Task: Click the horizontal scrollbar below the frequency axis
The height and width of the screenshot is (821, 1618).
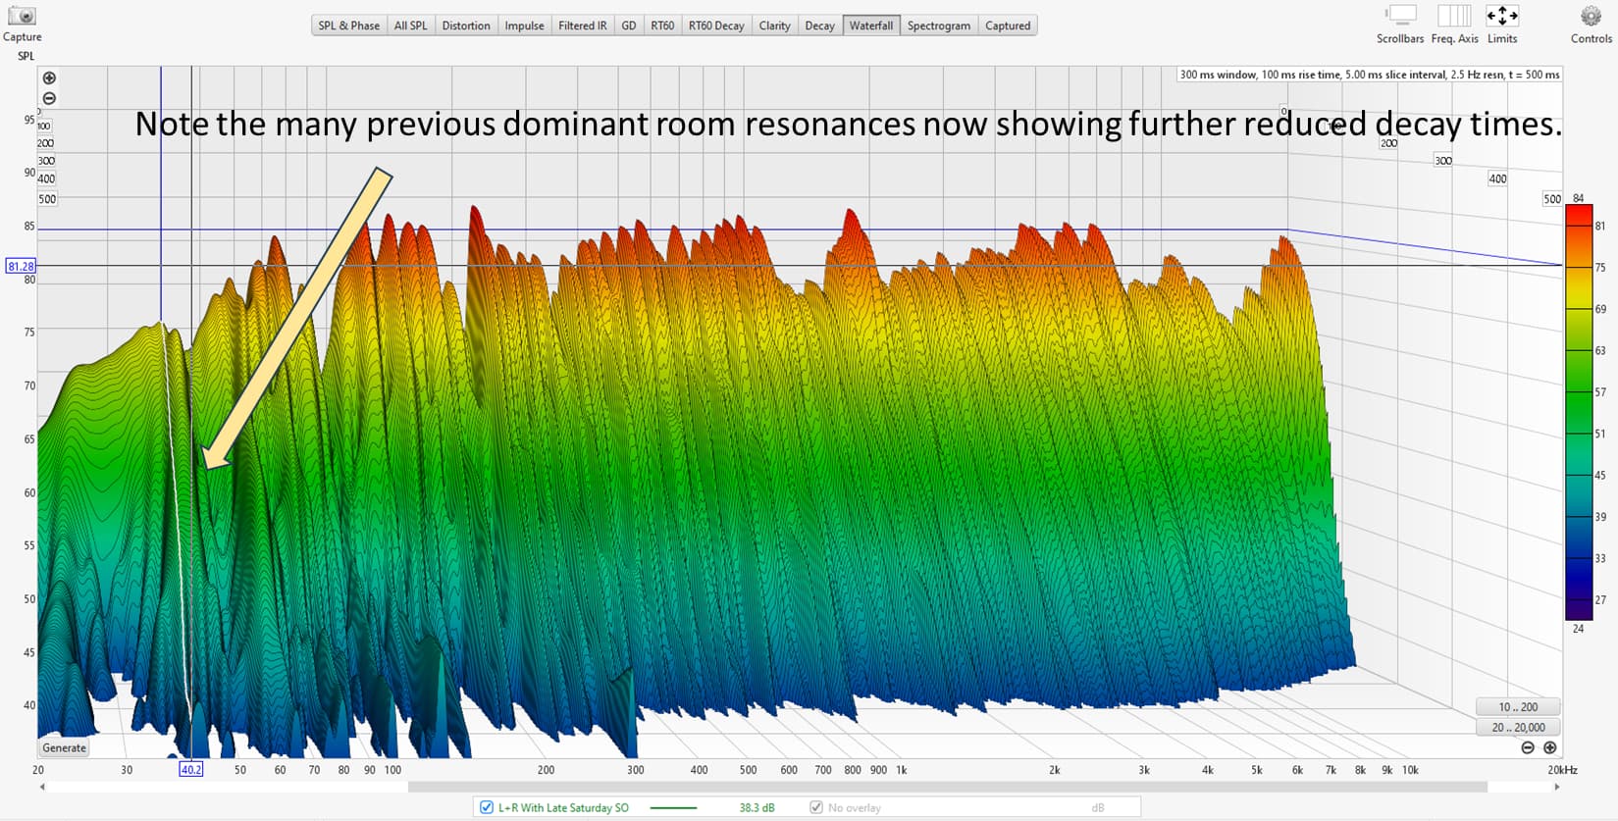Action: tap(947, 787)
